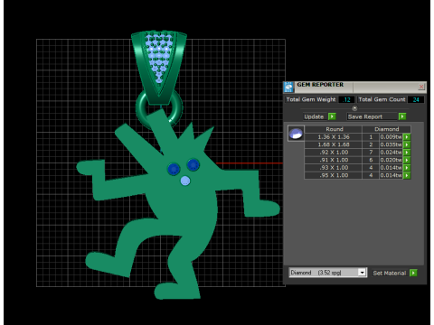Select the .91 X 1.00 size cell
Viewport: 434px width, 325px height.
pos(334,160)
